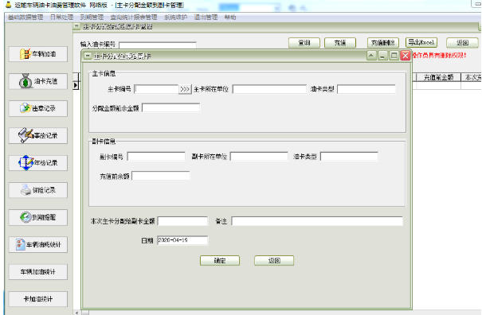The height and width of the screenshot is (315, 482).
Task: Open 车辆加油统计 in the sidebar
Action: coord(38,272)
